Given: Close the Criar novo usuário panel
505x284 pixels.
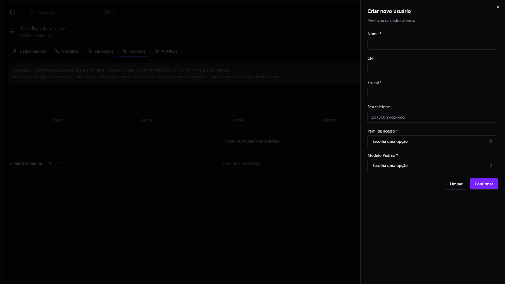Looking at the screenshot, I should coord(498,7).
